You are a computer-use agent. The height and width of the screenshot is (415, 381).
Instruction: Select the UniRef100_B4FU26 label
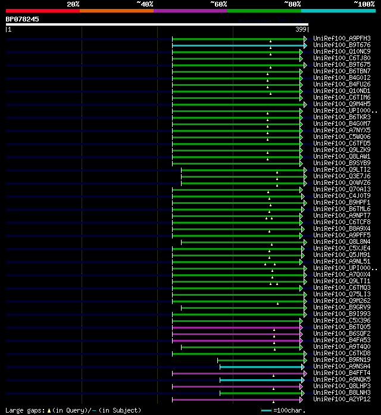[x=342, y=84]
